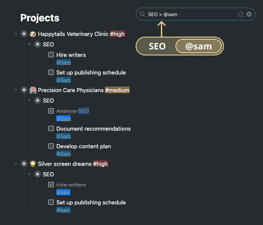The width and height of the screenshot is (263, 225).
Task: Click the struck-through "Analyze SEO" text
Action: point(73,111)
